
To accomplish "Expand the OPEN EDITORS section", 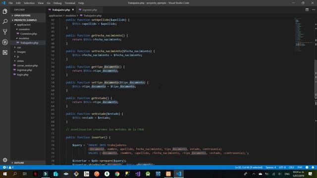I will tap(28, 15).
